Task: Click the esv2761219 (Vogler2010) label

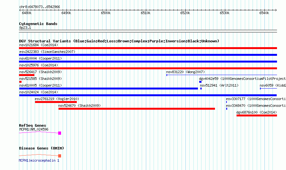Action: pos(57,99)
